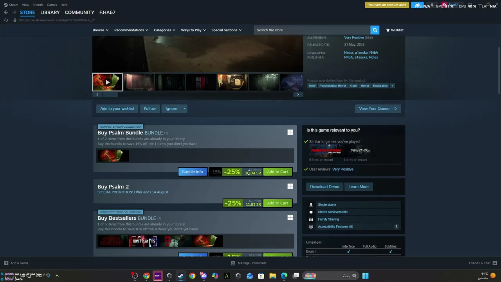Click the Single-player person icon
The height and width of the screenshot is (282, 501).
(311, 205)
